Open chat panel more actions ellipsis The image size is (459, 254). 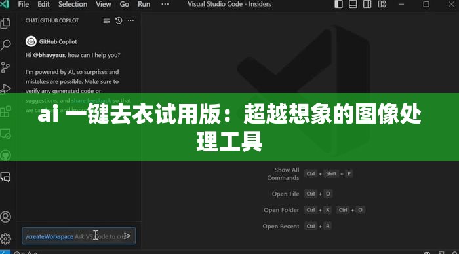[x=130, y=20]
